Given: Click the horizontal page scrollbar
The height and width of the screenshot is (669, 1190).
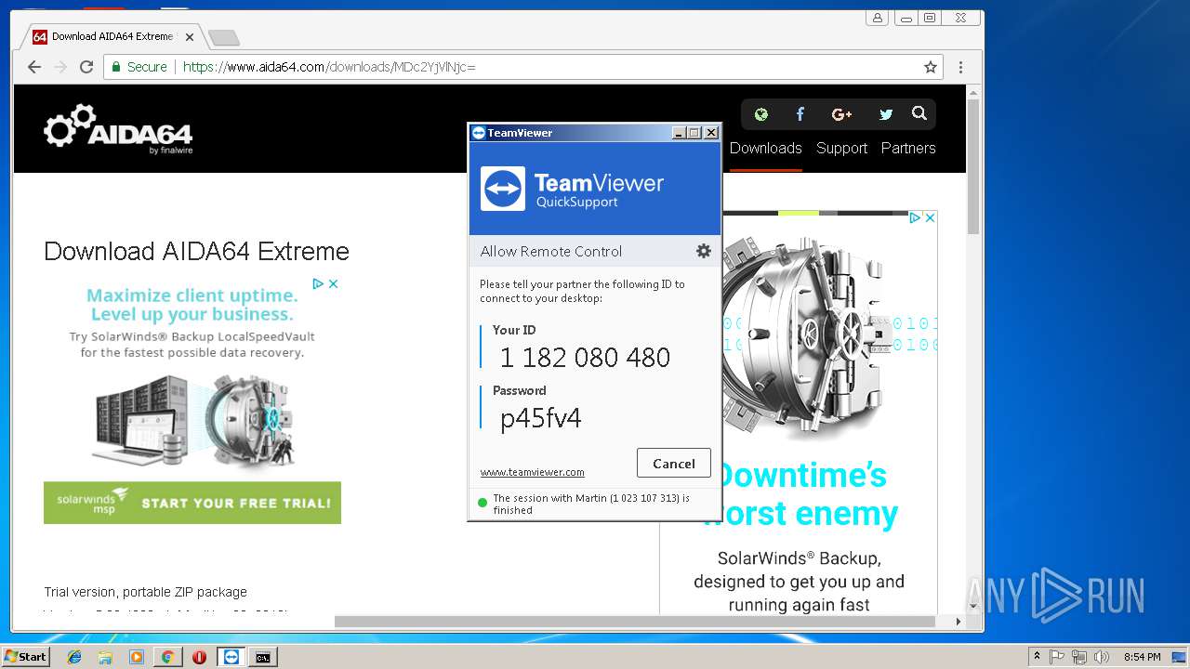Looking at the screenshot, I should click(x=635, y=621).
